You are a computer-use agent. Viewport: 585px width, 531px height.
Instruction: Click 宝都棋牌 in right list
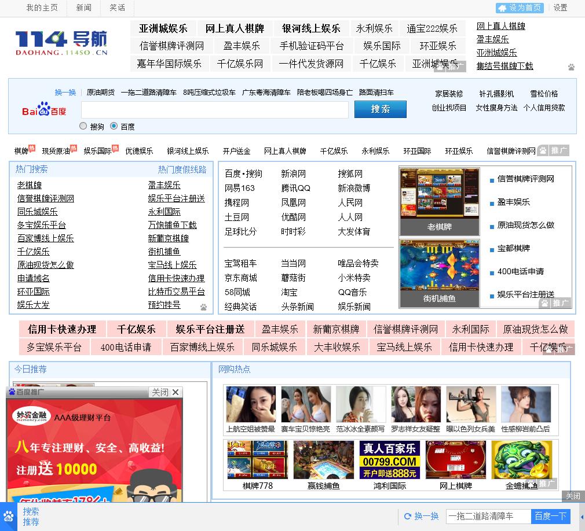513,248
